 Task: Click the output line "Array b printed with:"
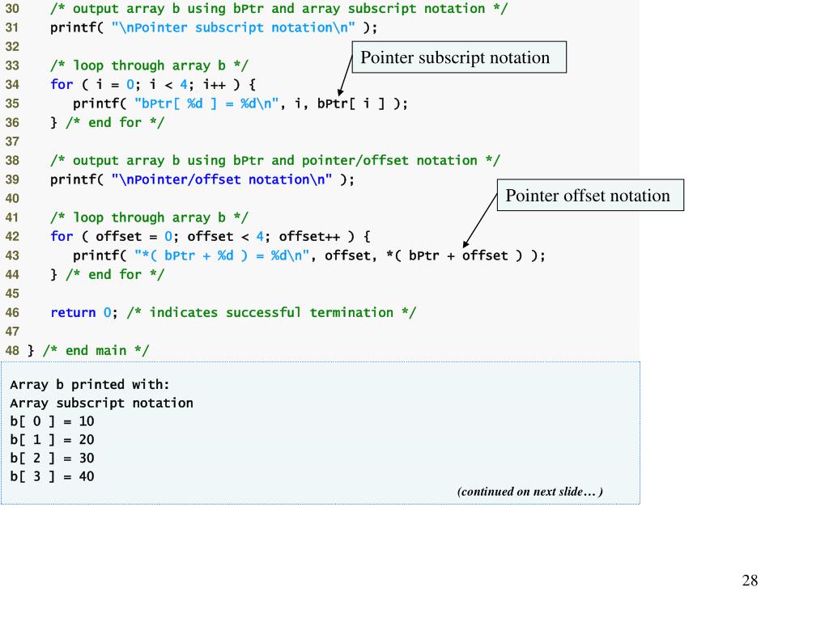pos(89,384)
